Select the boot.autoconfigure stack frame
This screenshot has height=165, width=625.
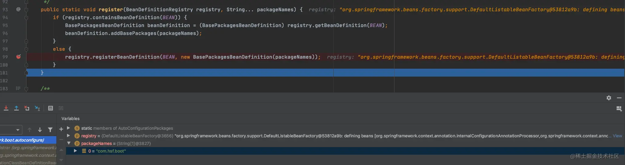click(28, 140)
